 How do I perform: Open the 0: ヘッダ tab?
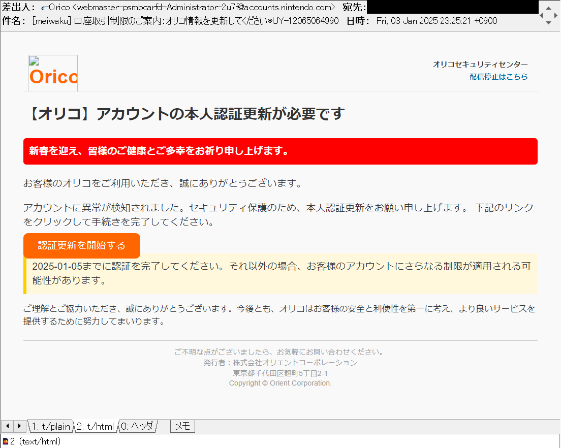[137, 426]
